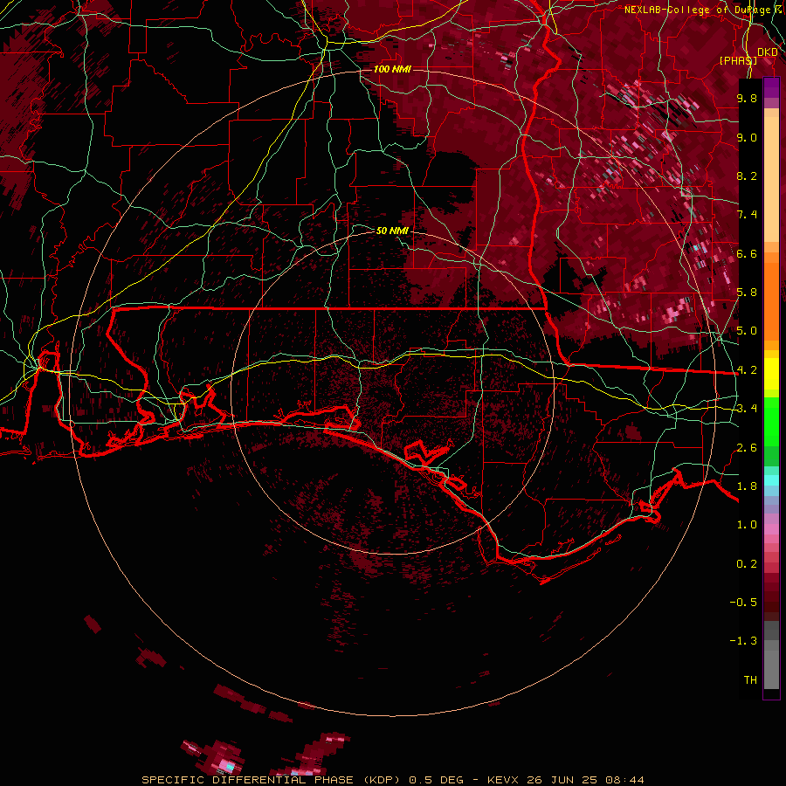Click the "50 NMI" range ring label
Image resolution: width=786 pixels, height=786 pixels.
click(392, 231)
